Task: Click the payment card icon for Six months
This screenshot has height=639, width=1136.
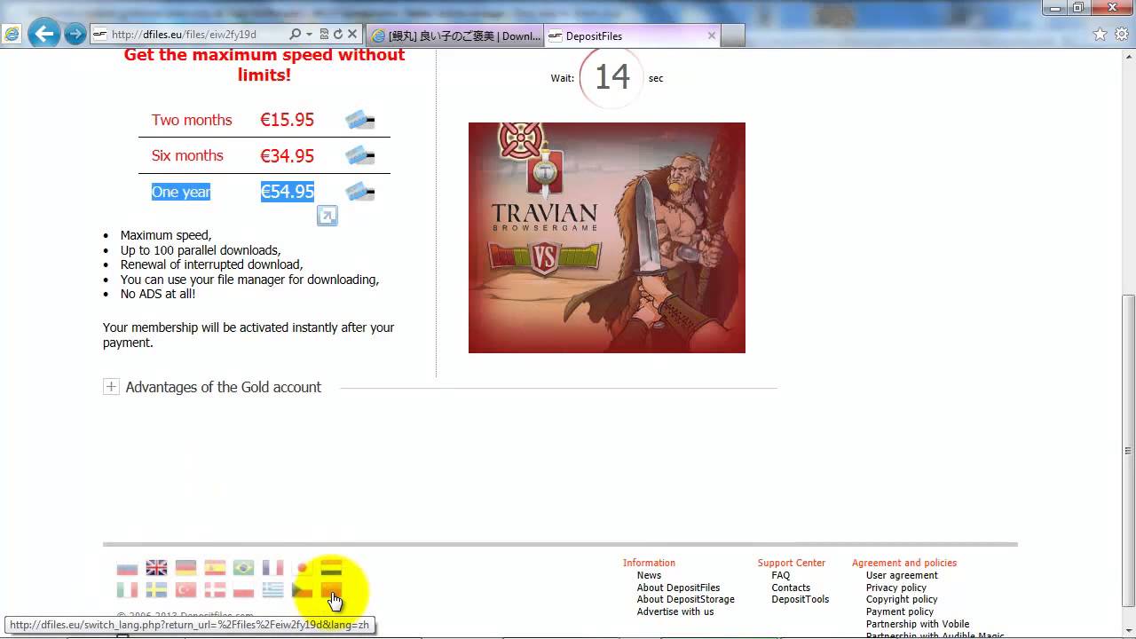Action: coord(359,155)
